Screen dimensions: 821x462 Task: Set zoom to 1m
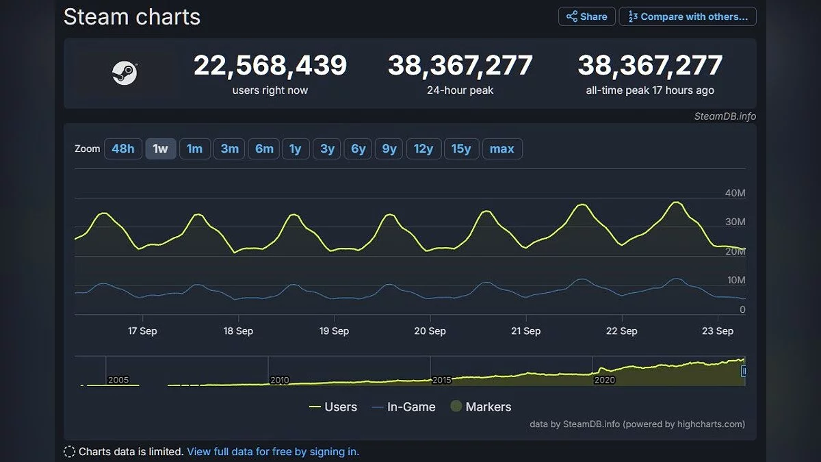click(195, 149)
